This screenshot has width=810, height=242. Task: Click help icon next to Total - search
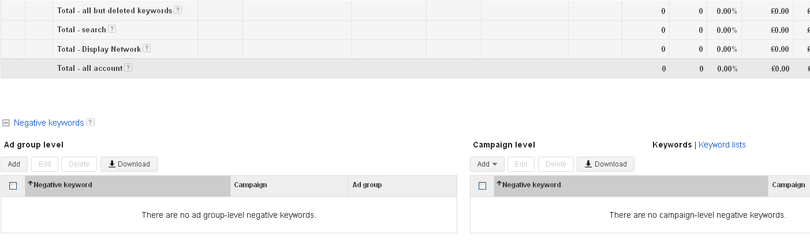pyautogui.click(x=112, y=29)
